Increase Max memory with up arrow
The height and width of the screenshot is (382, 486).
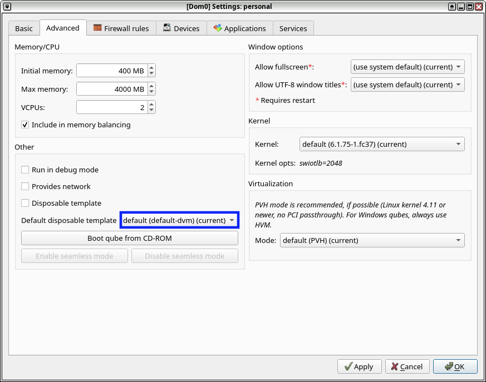[x=151, y=86]
